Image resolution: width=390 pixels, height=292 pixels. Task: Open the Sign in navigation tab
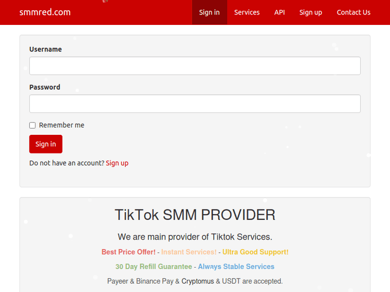click(209, 12)
